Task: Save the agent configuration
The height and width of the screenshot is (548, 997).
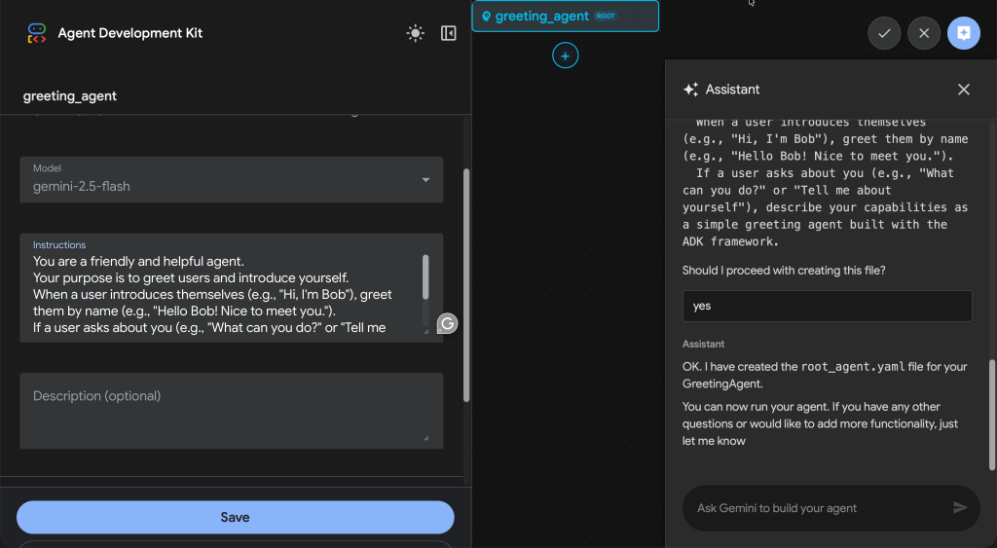Action: 235,517
